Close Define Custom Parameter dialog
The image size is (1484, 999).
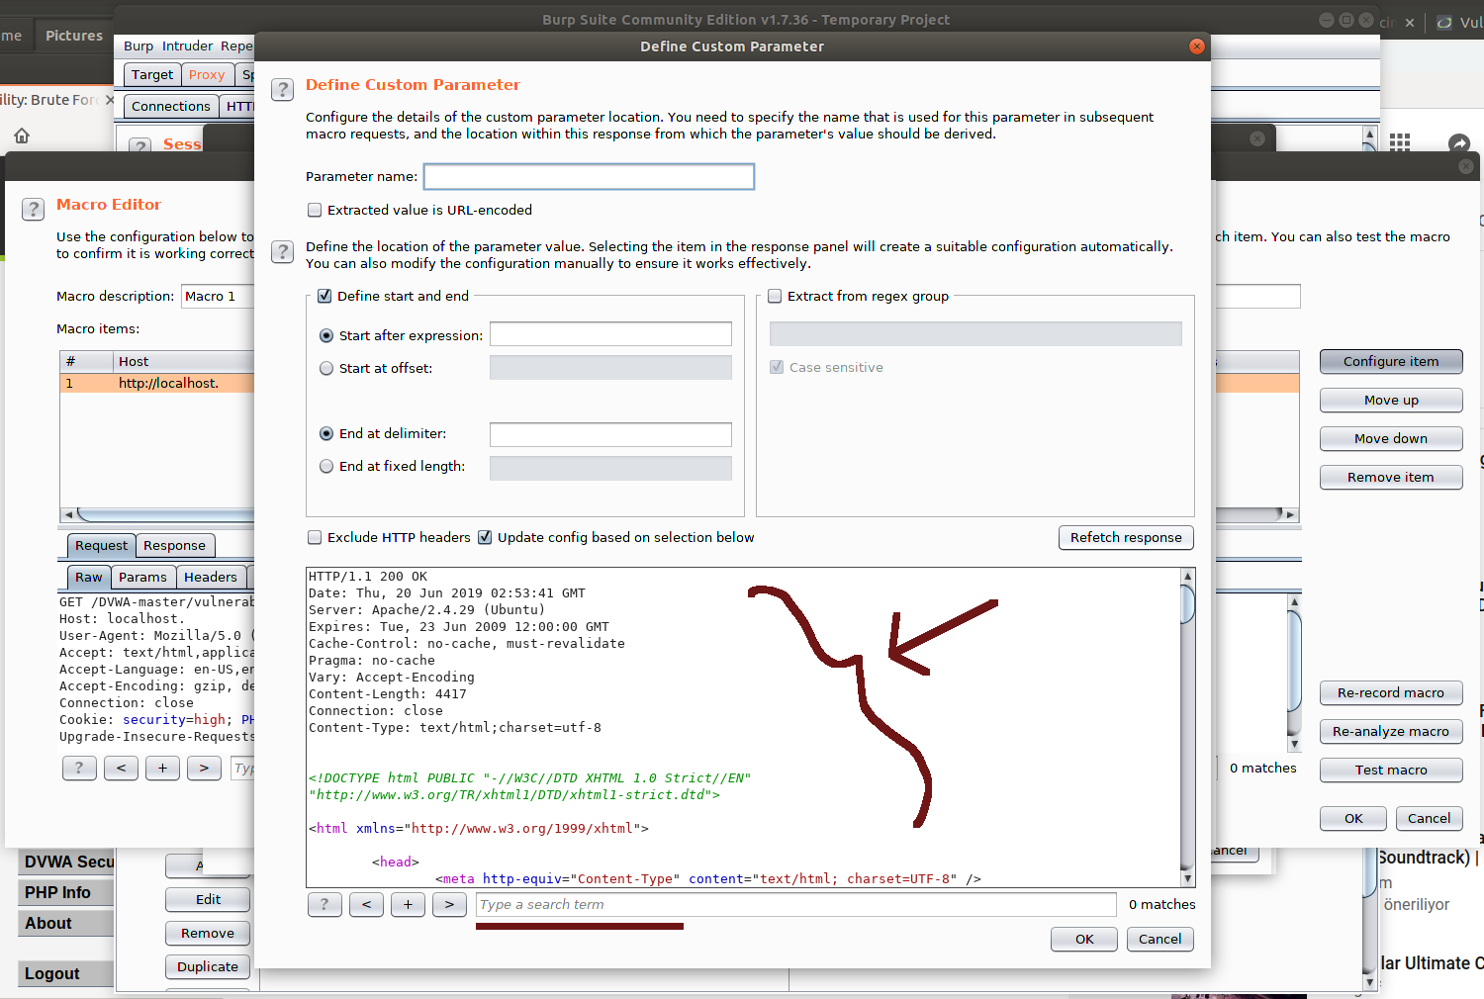[x=1196, y=46]
